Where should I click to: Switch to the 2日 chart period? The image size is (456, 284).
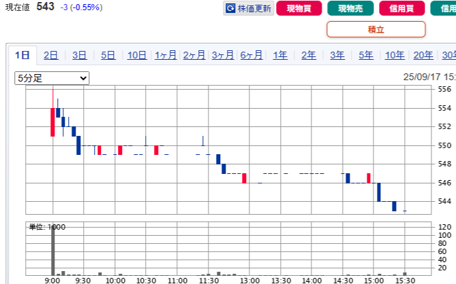pyautogui.click(x=51, y=55)
